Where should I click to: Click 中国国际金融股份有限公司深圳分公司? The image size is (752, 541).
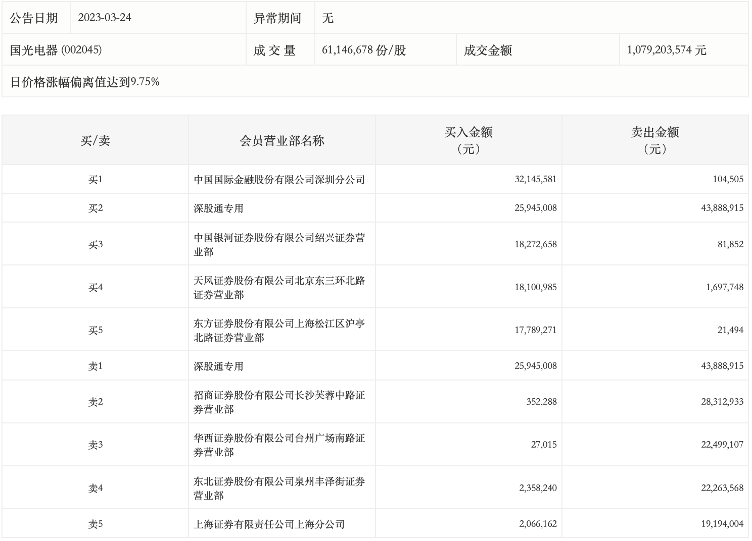tap(279, 179)
